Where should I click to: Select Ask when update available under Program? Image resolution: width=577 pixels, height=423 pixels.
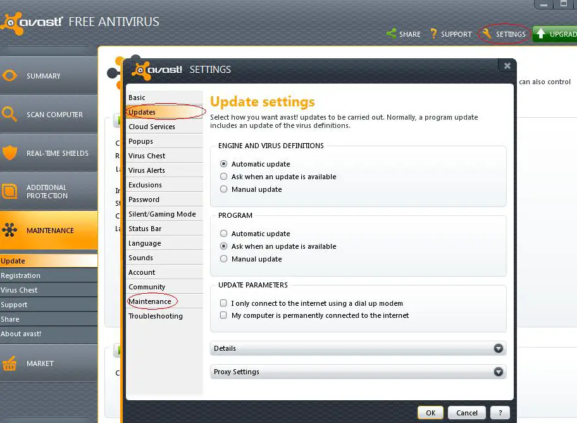point(223,246)
